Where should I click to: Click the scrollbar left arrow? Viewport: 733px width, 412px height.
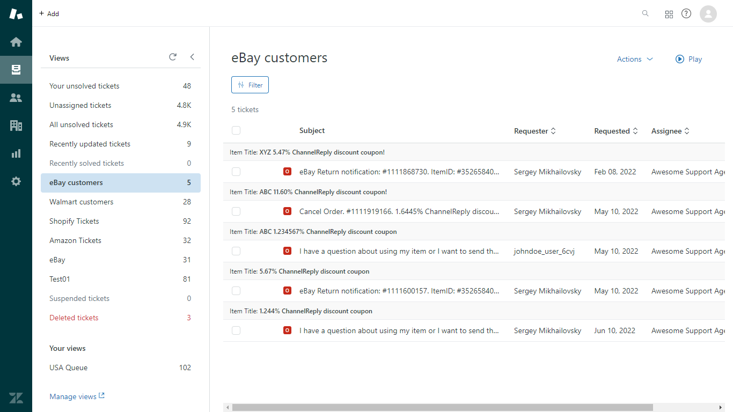(228, 407)
